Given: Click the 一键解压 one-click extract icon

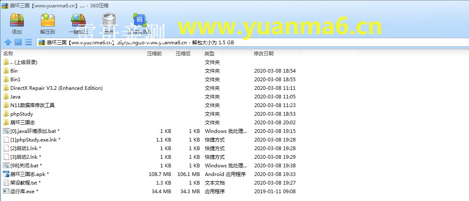Looking at the screenshot, I should pyautogui.click(x=78, y=21).
